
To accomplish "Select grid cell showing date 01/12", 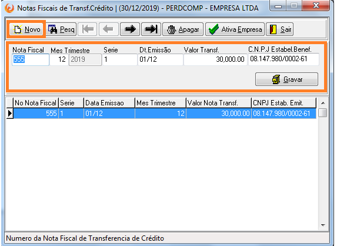I will point(109,114).
